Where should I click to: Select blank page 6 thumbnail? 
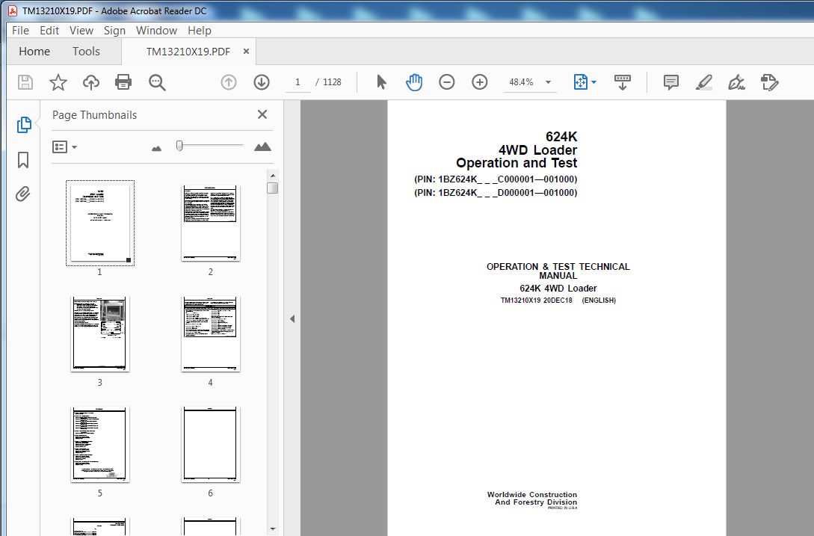pyautogui.click(x=211, y=445)
